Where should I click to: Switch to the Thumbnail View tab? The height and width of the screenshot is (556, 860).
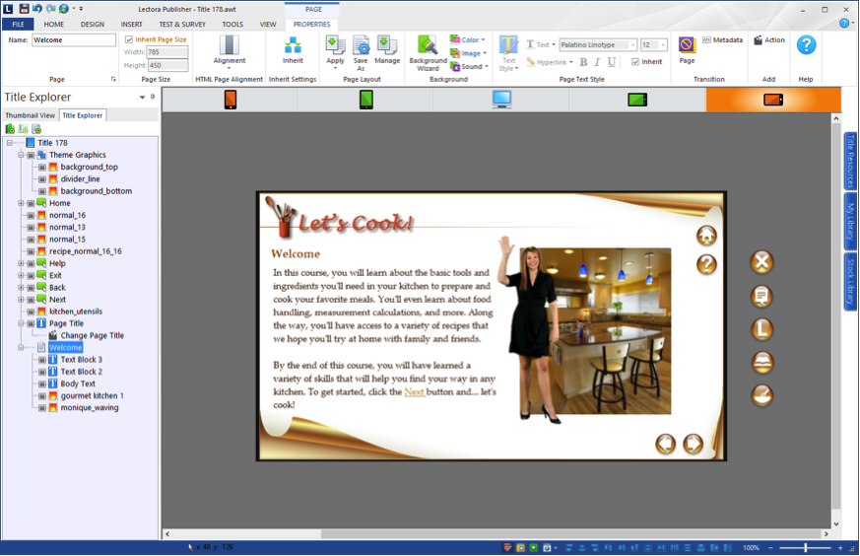[x=30, y=115]
